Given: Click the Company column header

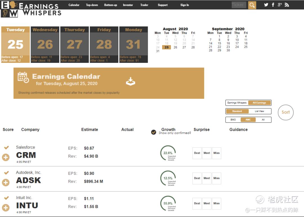Looking at the screenshot, I should [x=30, y=130].
